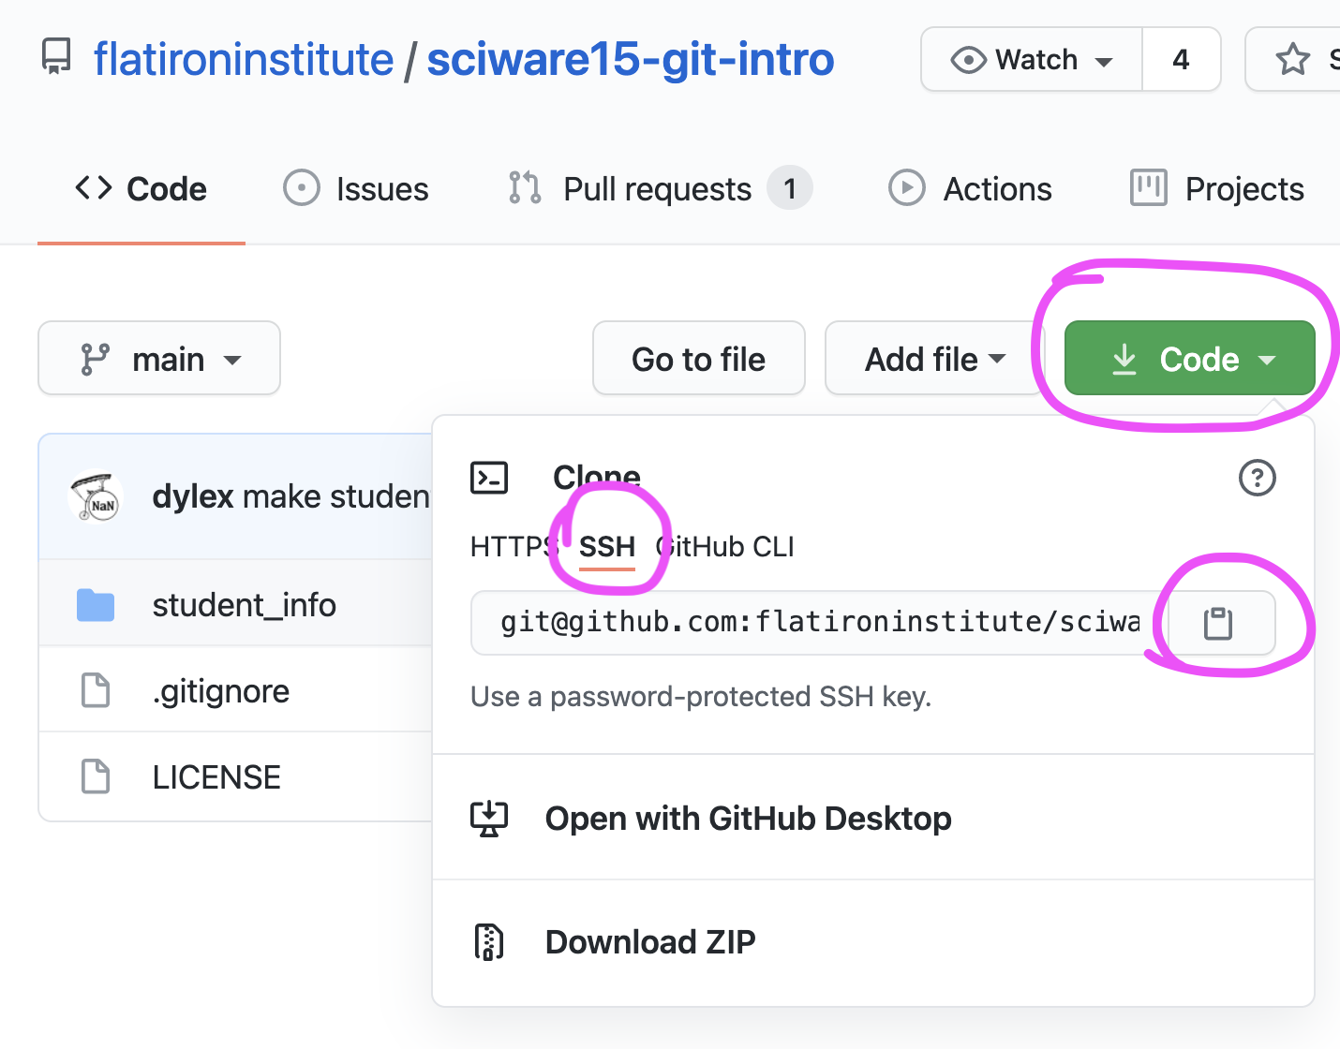Click the GitHub Desktop download icon
The width and height of the screenshot is (1340, 1049).
pyautogui.click(x=489, y=819)
